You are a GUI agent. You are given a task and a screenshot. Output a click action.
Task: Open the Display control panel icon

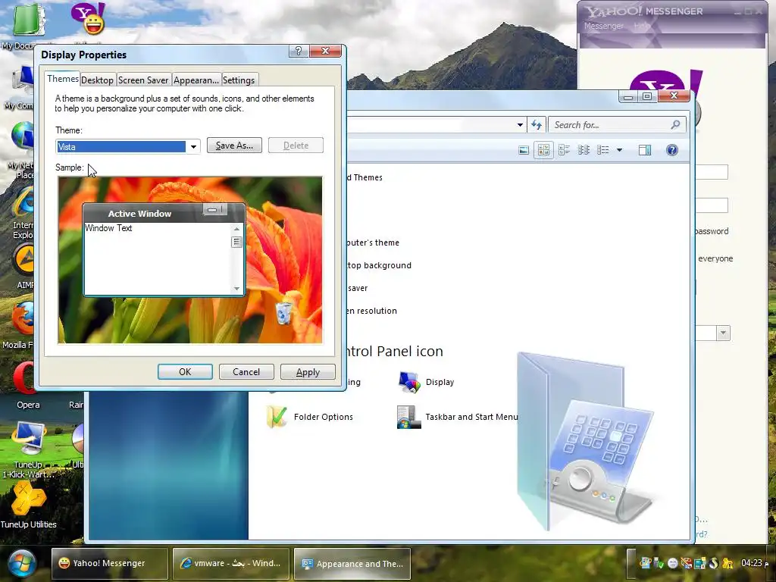426,382
